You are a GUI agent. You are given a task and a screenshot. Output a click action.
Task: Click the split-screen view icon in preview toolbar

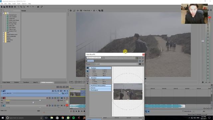[81, 10]
